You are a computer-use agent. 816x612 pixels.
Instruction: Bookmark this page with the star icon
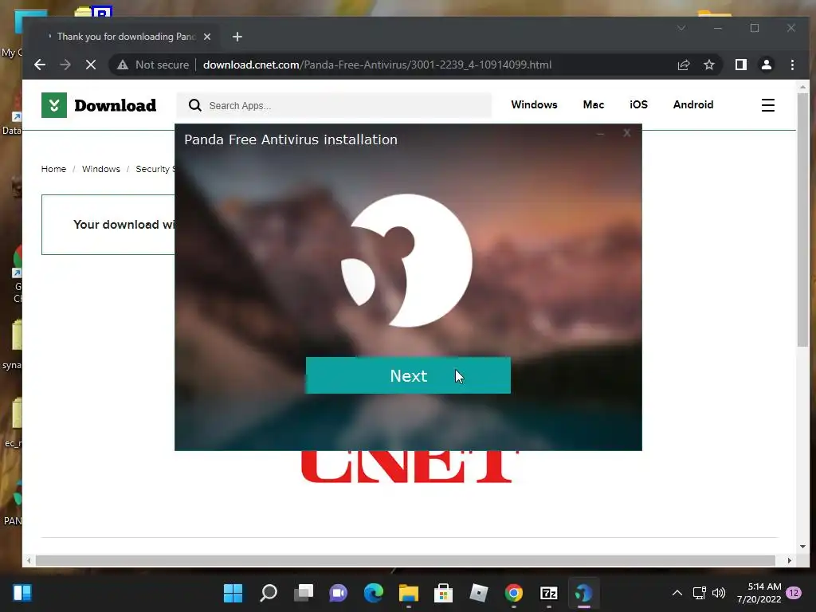pos(708,65)
